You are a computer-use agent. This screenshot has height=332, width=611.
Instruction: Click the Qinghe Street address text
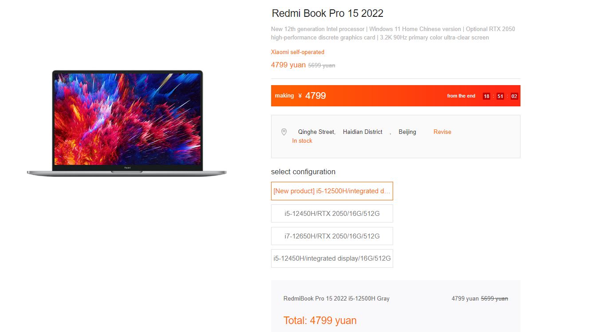316,132
